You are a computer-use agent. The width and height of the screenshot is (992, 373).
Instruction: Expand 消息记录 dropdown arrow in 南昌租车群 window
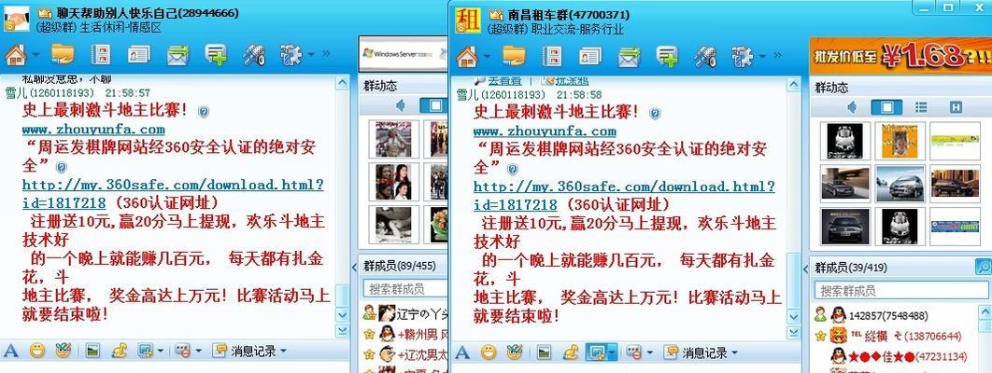734,352
